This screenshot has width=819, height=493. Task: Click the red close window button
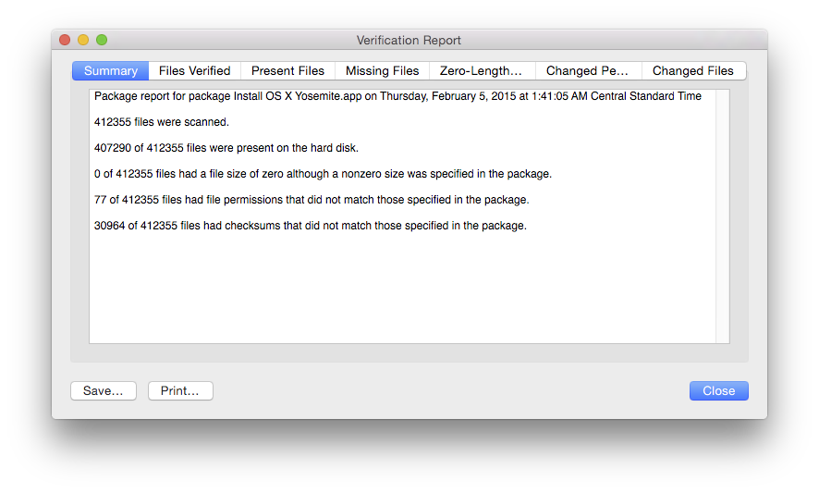(x=65, y=40)
